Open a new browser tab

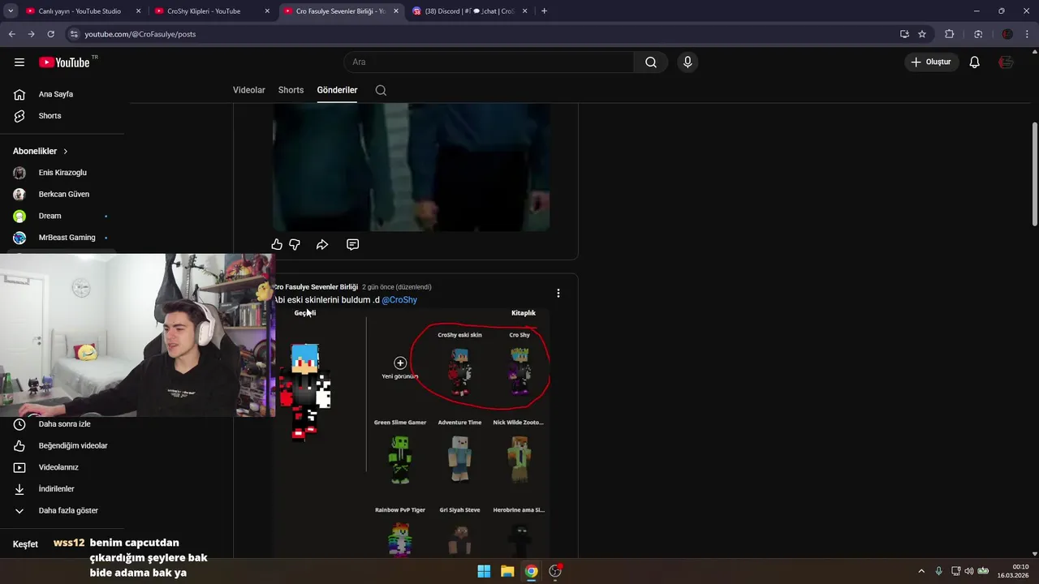coord(544,11)
